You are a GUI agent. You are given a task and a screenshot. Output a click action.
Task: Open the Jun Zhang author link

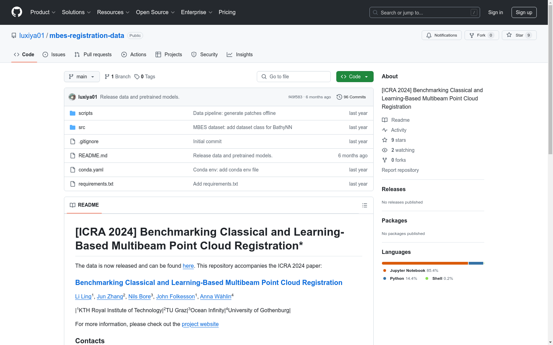pos(110,296)
